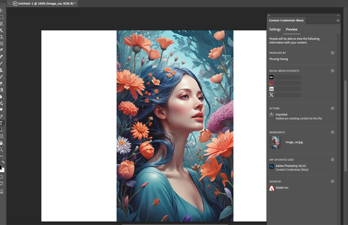
Task: Click the Behance account icon
Action: (271, 77)
